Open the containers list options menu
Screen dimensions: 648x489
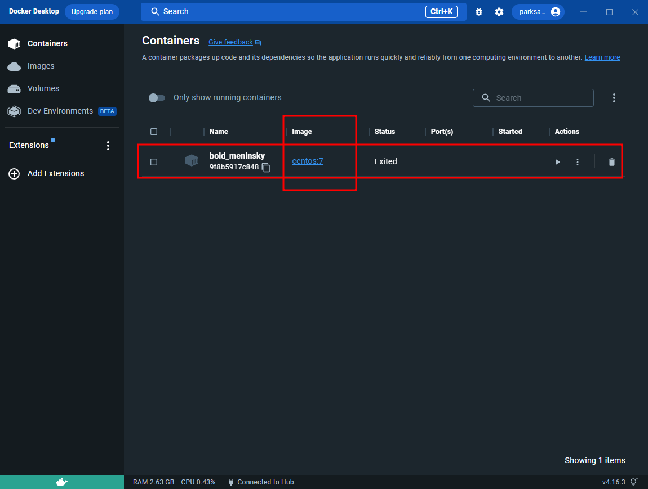[614, 98]
